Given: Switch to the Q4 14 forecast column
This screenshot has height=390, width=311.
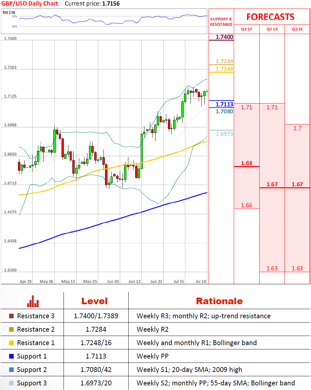Looking at the screenshot, I should click(x=272, y=29).
